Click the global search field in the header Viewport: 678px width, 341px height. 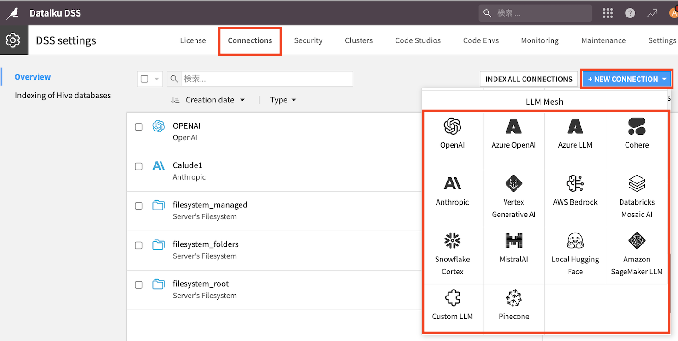point(535,13)
